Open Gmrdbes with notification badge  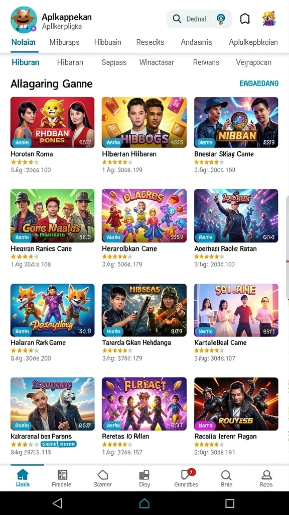point(186,478)
